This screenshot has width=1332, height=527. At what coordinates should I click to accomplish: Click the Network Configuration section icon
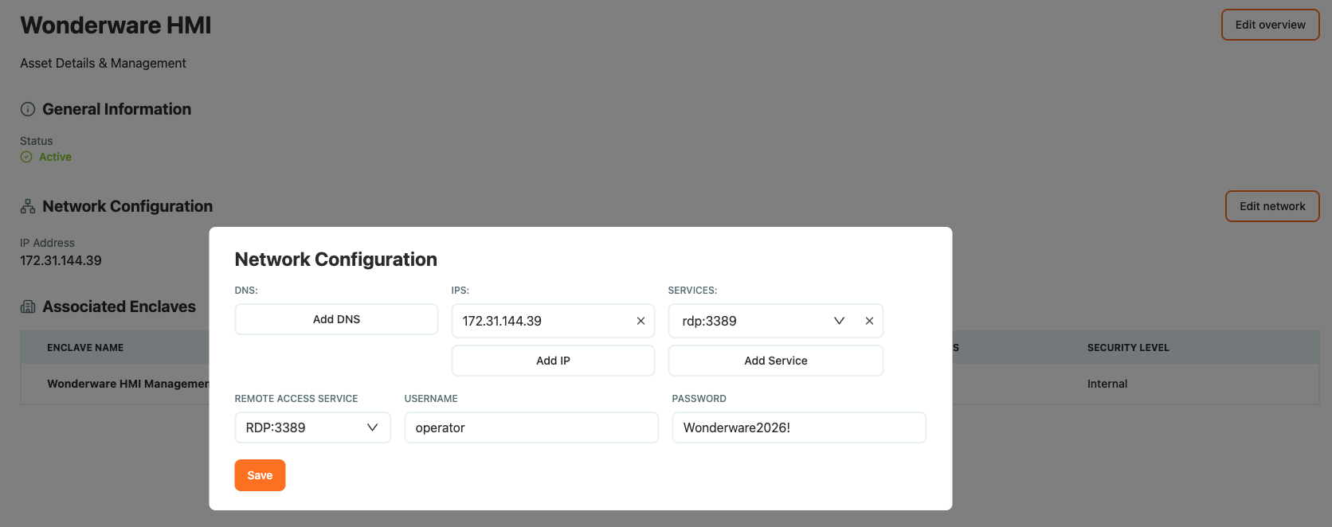[28, 206]
